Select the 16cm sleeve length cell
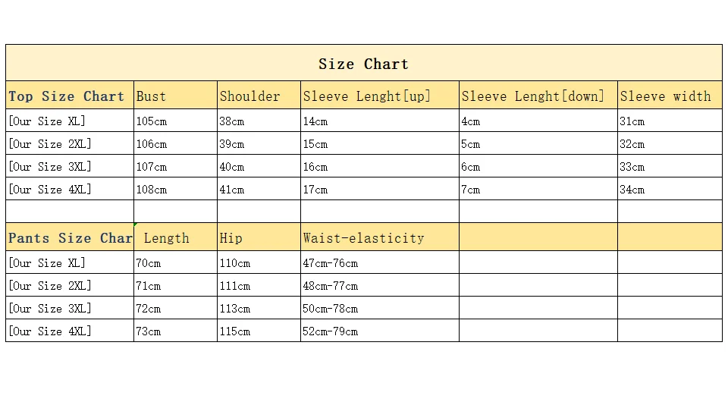Viewport: 728px width, 402px height. [x=379, y=167]
